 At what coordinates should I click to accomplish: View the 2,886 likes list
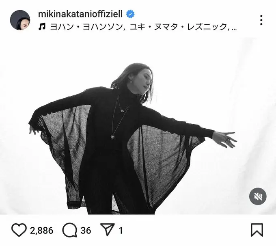click(41, 231)
